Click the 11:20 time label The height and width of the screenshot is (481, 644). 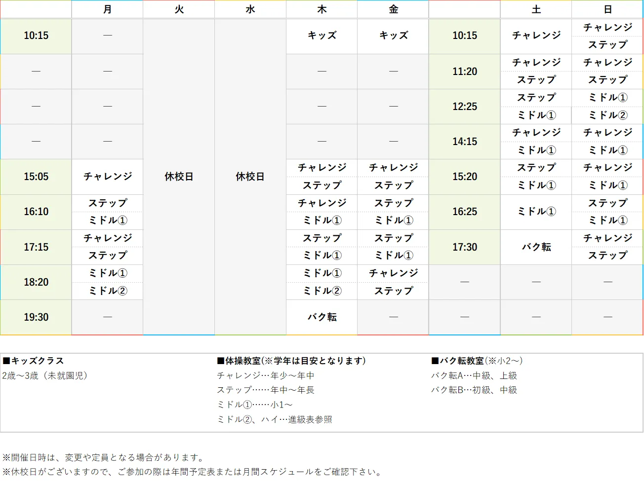[464, 71]
